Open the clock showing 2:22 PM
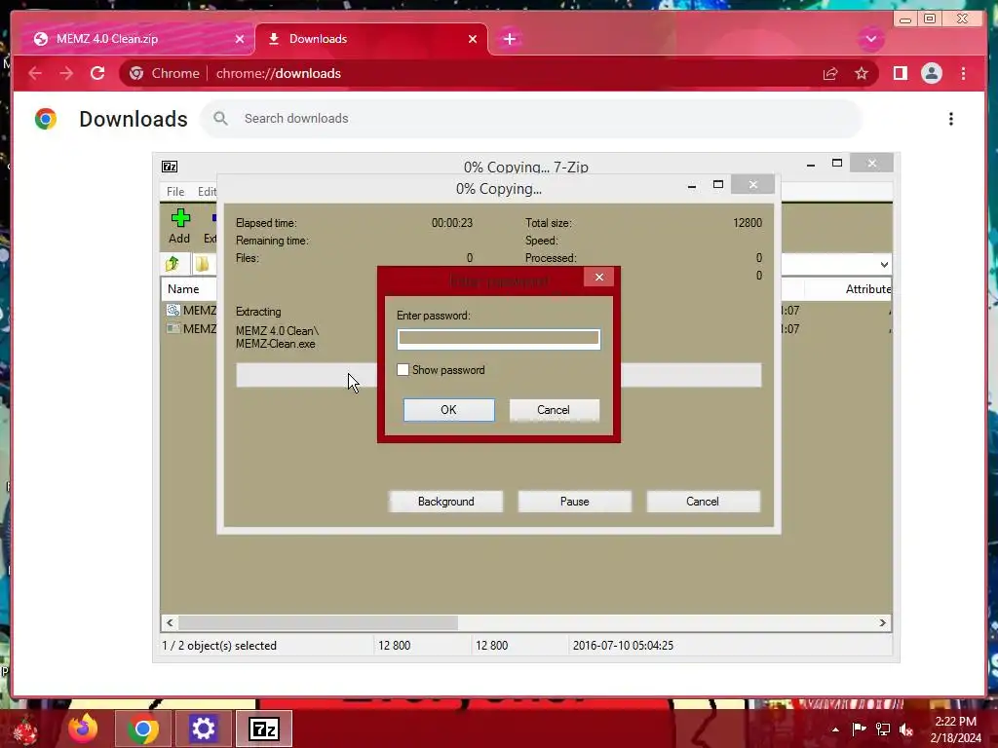The width and height of the screenshot is (998, 748). point(955,729)
